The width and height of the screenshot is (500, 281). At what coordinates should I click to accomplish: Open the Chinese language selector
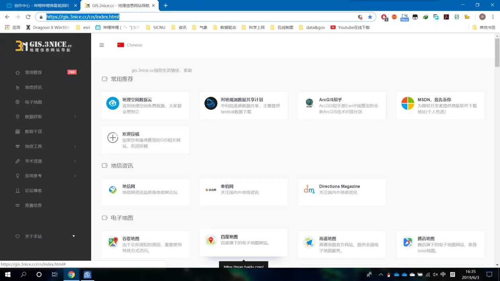tap(130, 45)
